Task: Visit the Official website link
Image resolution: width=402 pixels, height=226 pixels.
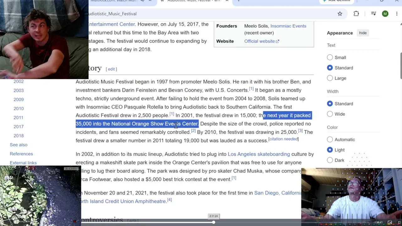Action: pos(262,41)
